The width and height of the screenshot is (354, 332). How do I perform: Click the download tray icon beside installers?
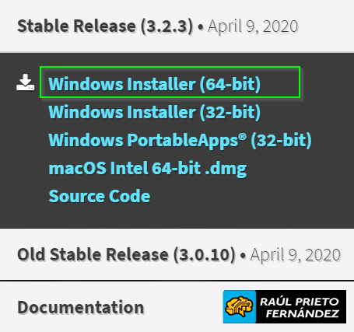point(25,82)
